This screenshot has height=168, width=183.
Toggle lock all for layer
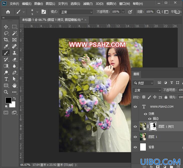tap(166, 97)
